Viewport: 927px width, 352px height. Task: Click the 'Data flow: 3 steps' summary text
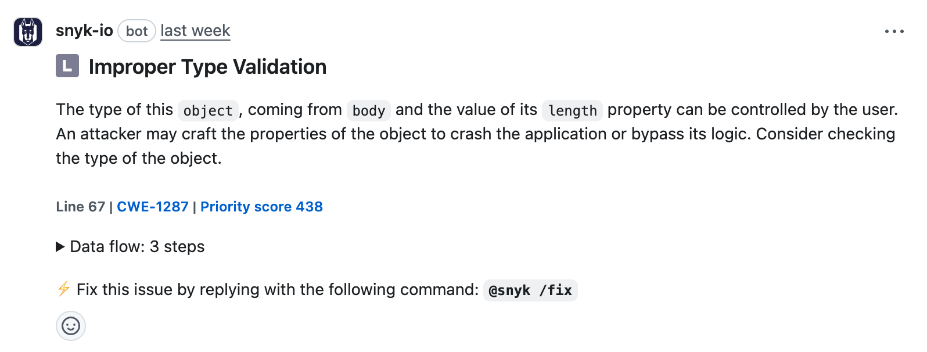coord(137,247)
